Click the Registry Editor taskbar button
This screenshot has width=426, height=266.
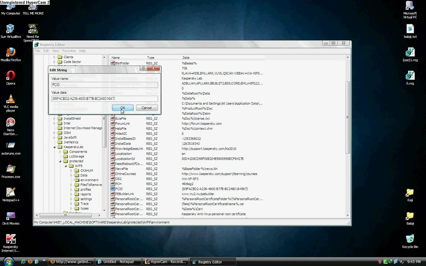coord(213,262)
